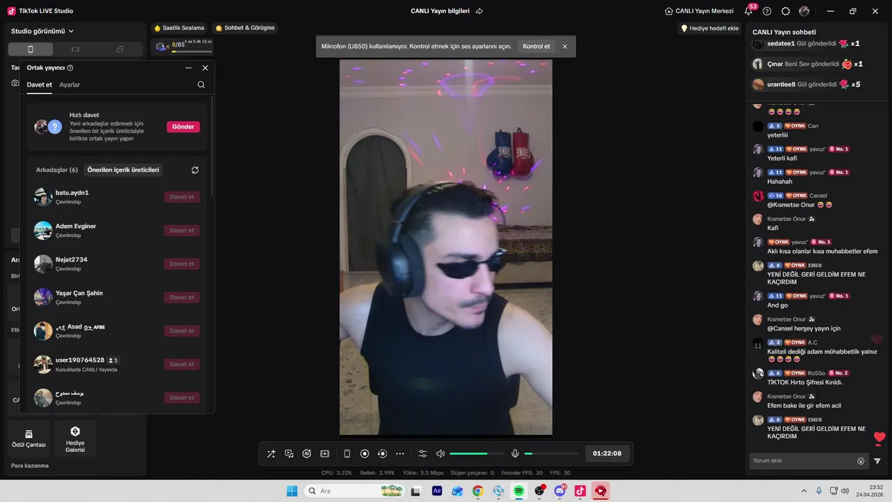Switch to the Ayarlar tab

coord(70,84)
